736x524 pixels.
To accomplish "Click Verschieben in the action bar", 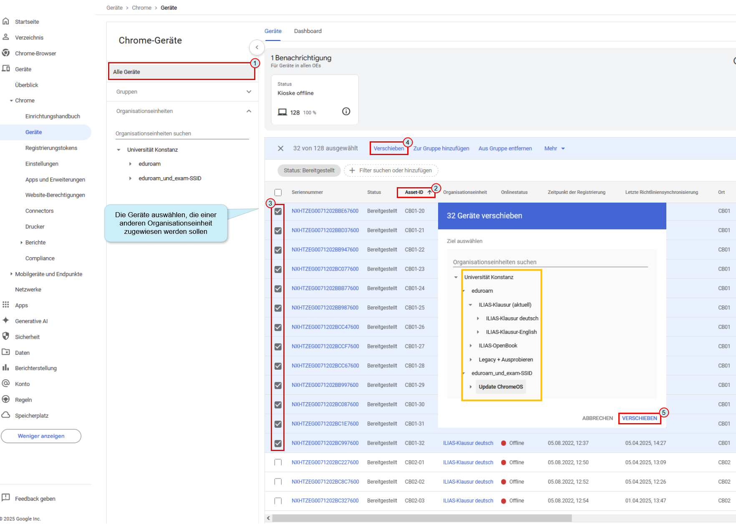I will (x=388, y=148).
